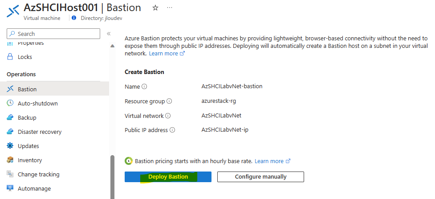The width and height of the screenshot is (435, 199).
Task: Open the ellipsis more options menu
Action: pos(170,8)
